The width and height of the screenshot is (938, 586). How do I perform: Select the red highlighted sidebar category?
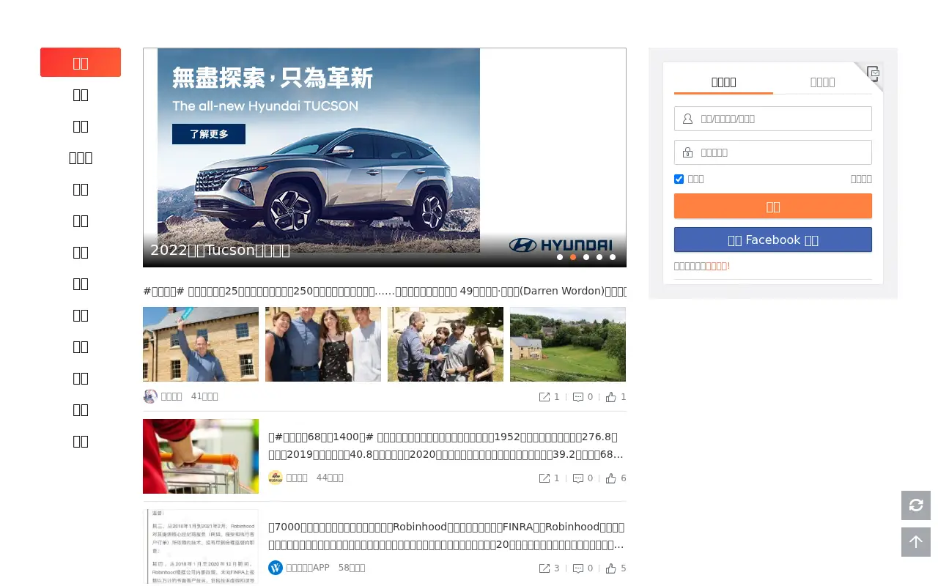pos(81,62)
